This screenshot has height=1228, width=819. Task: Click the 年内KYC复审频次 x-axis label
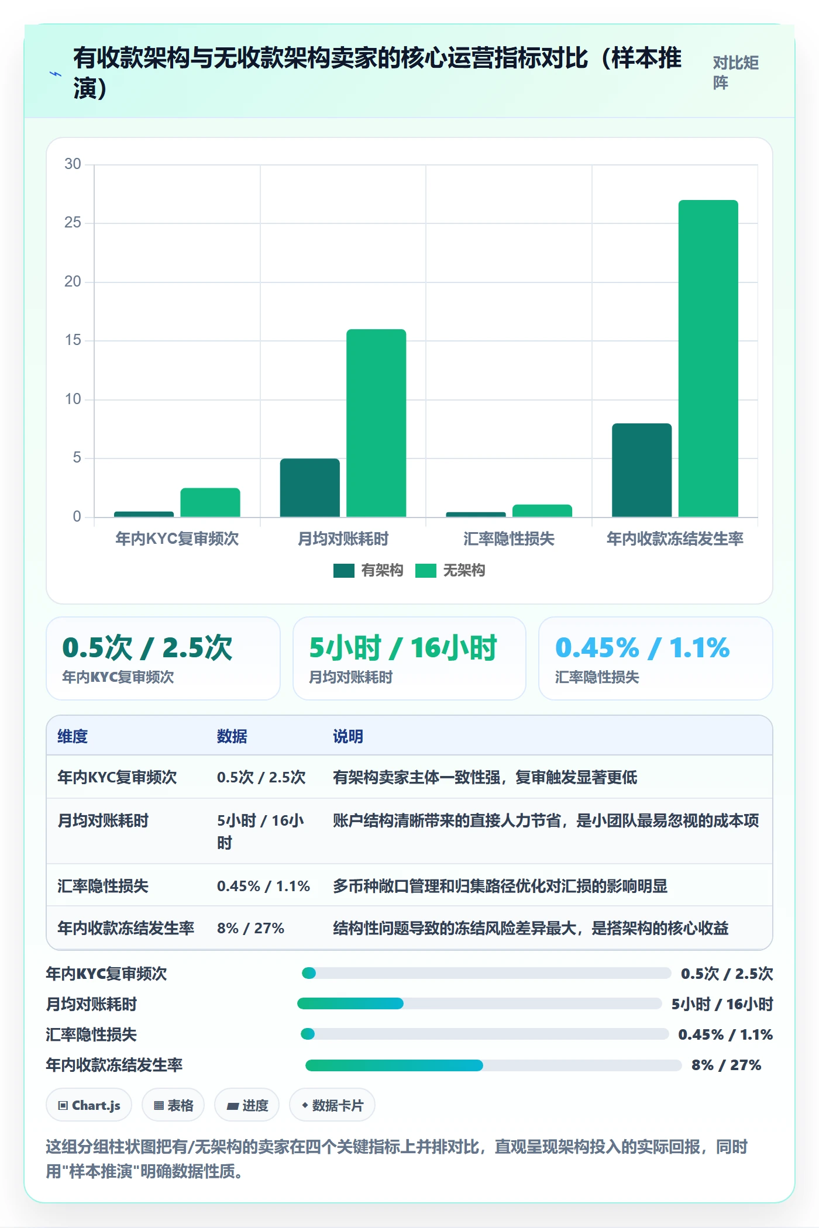click(177, 539)
